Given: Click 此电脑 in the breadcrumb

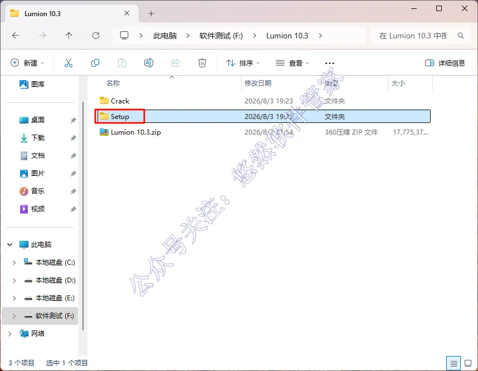Looking at the screenshot, I should [x=165, y=36].
